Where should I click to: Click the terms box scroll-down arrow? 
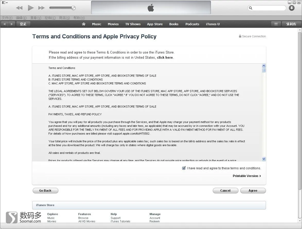(x=264, y=159)
